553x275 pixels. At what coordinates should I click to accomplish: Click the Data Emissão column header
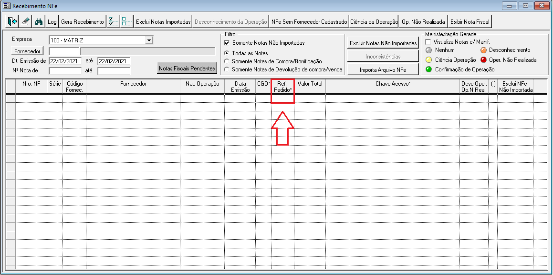pos(240,87)
